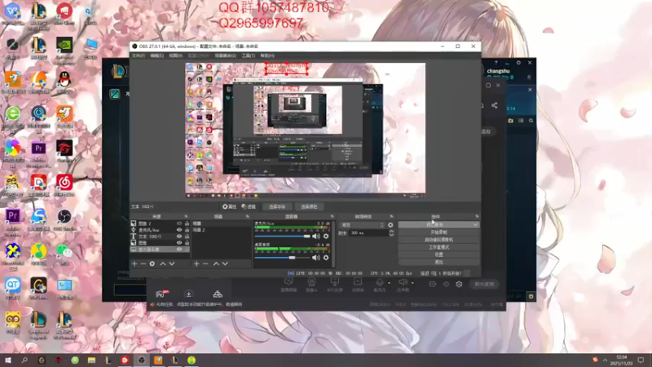Open transition properties gear in Scene Transitions
This screenshot has width=652, height=367.
click(x=390, y=225)
